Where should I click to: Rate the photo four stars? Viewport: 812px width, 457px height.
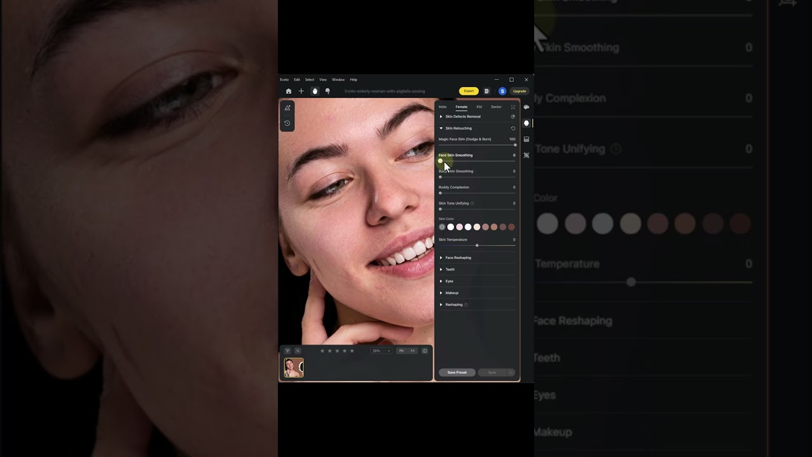pyautogui.click(x=344, y=351)
